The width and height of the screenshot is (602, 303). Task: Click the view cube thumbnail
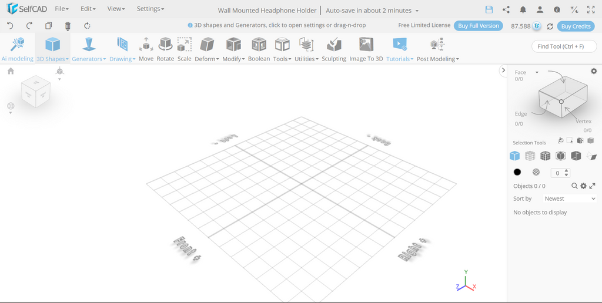click(36, 92)
